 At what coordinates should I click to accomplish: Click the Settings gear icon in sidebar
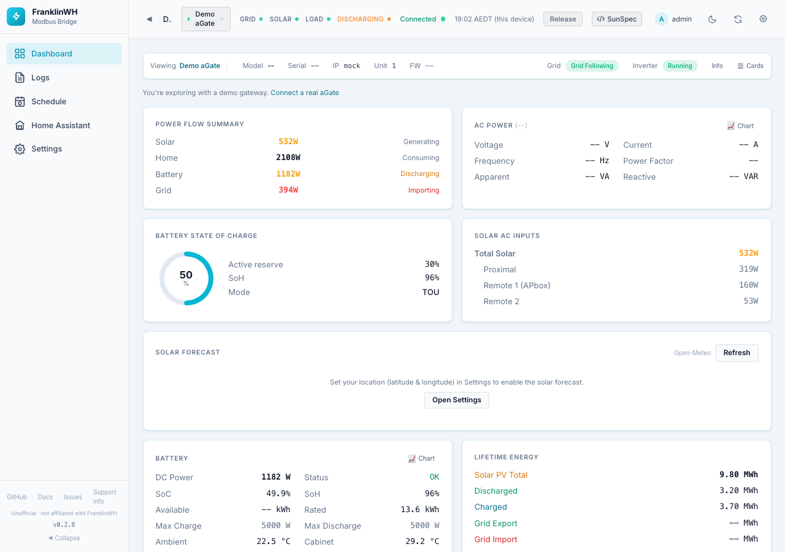coord(20,149)
